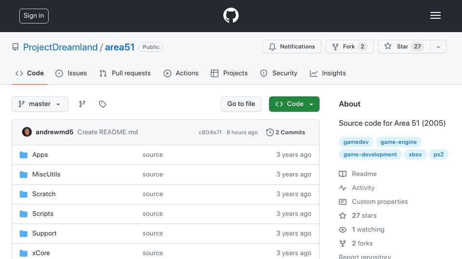Click the 1 watching link
Image resolution: width=462 pixels, height=259 pixels.
(368, 230)
